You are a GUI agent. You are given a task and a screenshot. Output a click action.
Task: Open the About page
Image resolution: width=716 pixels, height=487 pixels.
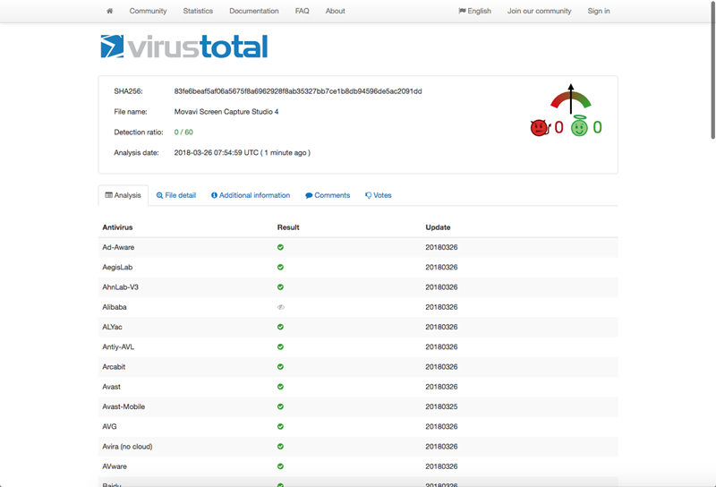[335, 11]
